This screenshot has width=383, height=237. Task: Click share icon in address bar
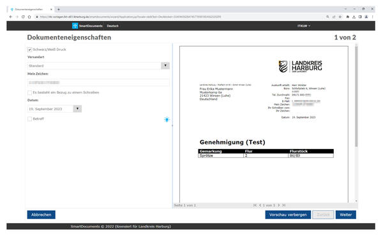334,17
